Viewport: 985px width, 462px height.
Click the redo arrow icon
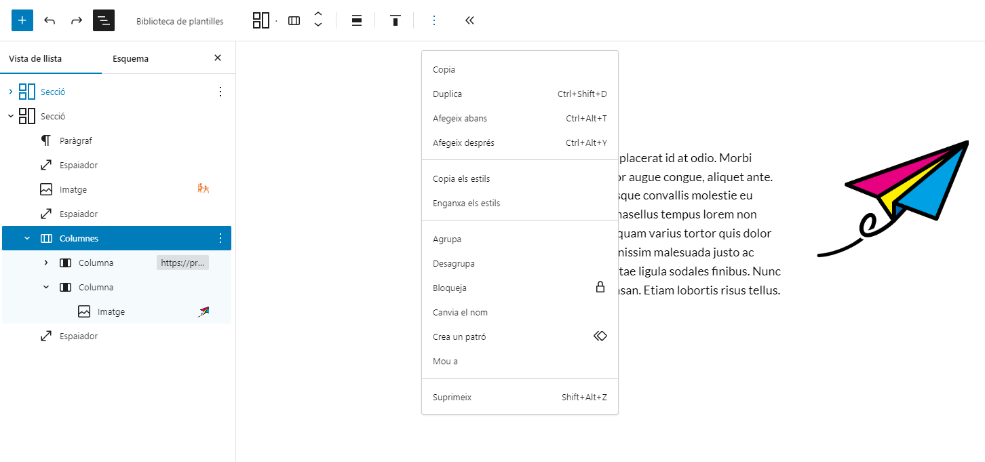tap(77, 20)
